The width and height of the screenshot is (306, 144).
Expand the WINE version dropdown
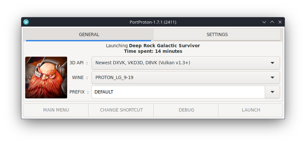[x=186, y=77]
